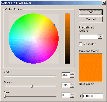Click the blue marker on the color wheel
Screen dimensions: 107x102
tap(54, 25)
